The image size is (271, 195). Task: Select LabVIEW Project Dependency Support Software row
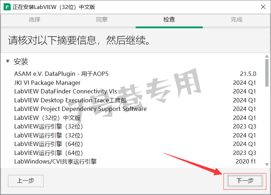[x=135, y=109]
